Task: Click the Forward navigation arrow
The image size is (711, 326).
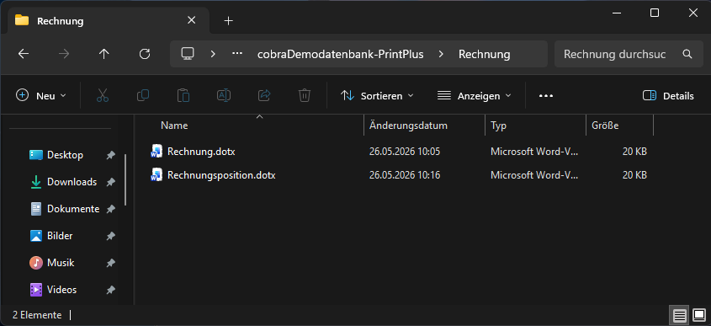Action: point(64,54)
